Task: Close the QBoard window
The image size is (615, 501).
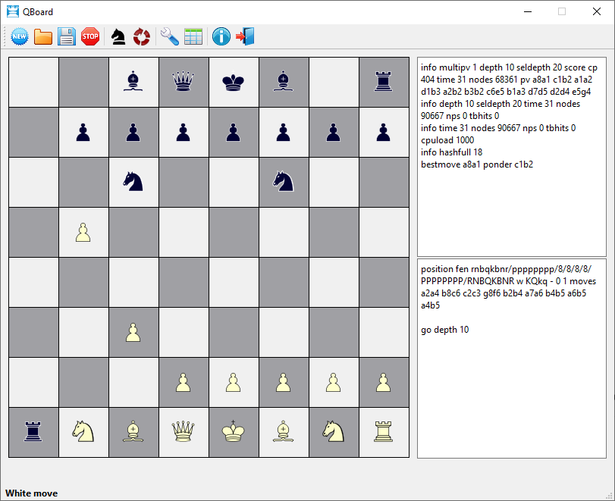Action: (597, 12)
